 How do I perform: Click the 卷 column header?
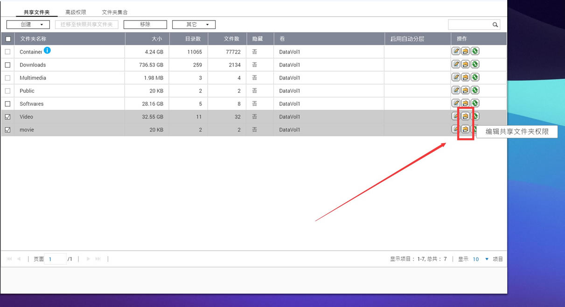pos(329,39)
